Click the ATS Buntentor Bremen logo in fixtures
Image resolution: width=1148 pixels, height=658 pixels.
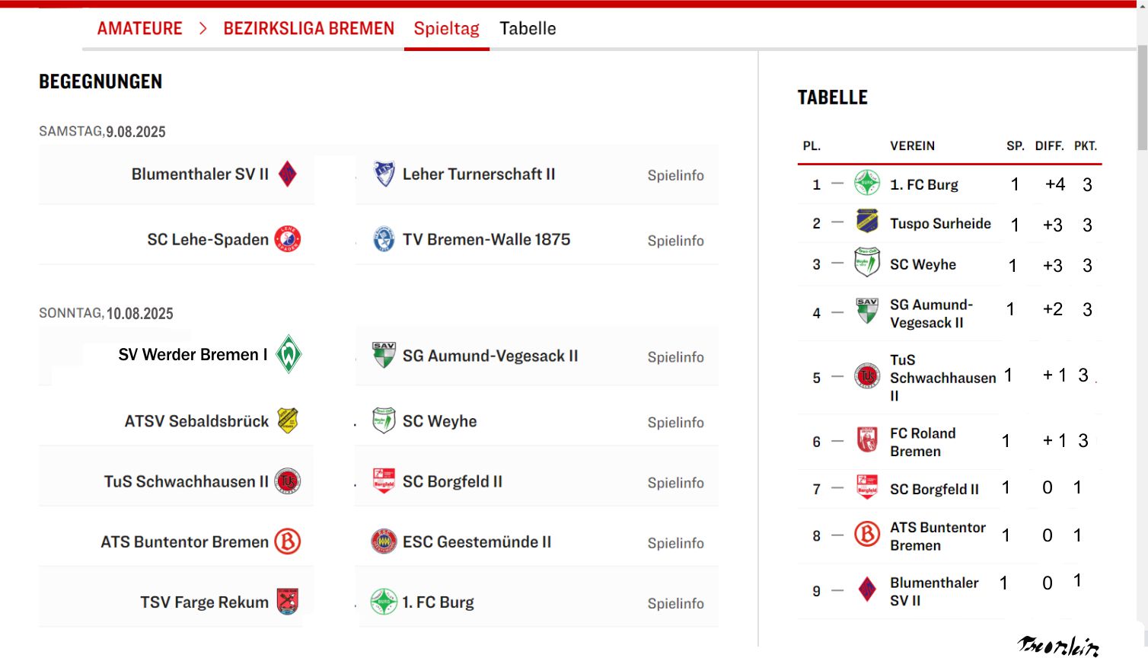tap(288, 541)
